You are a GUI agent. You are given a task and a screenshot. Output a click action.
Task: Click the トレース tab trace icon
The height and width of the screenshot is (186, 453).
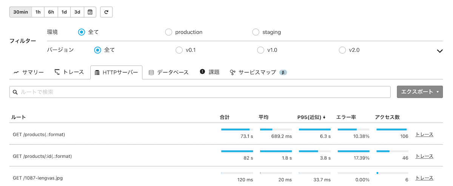coord(57,72)
